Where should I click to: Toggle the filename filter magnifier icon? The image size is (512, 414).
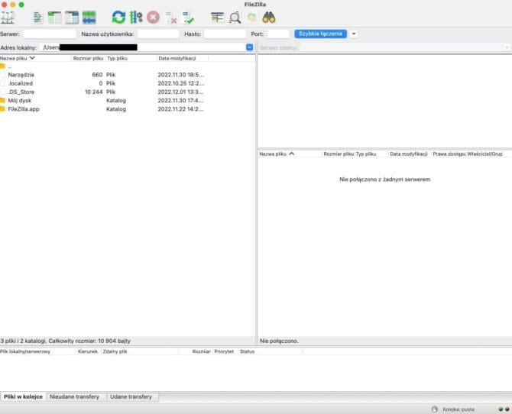(235, 17)
